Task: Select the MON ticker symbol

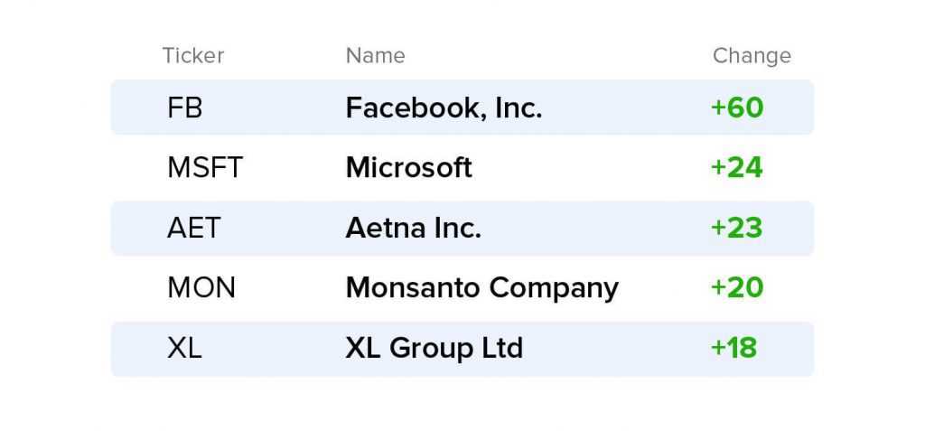Action: (x=201, y=288)
